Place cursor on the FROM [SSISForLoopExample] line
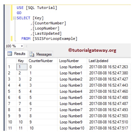Viewport: 138px width, 138px height. 49,39
